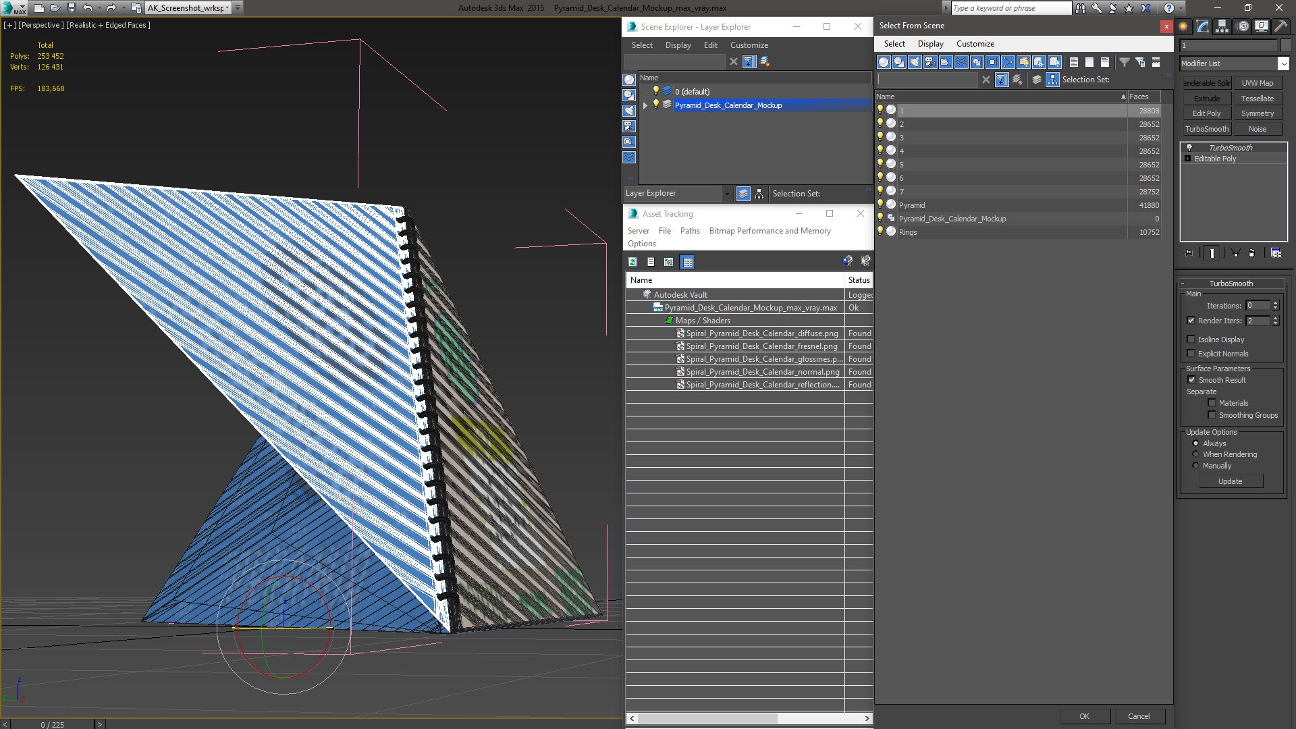Click the UVW Map modifier button
The image size is (1296, 729).
coord(1257,83)
